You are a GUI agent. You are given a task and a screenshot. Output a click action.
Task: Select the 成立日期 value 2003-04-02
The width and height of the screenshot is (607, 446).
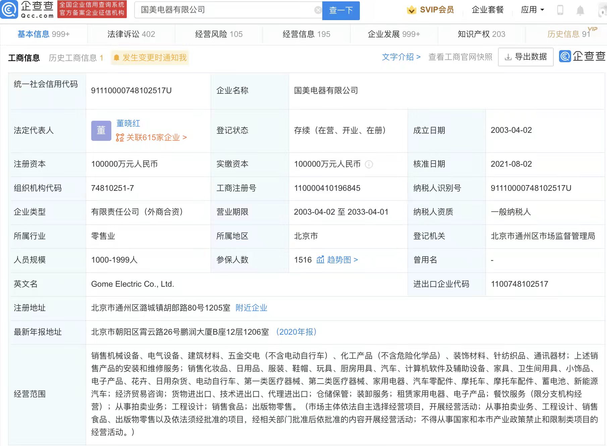[x=511, y=130]
